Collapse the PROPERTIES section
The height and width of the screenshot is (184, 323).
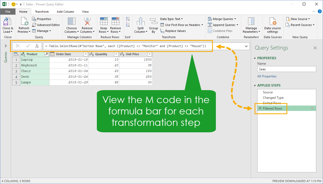[x=255, y=58]
